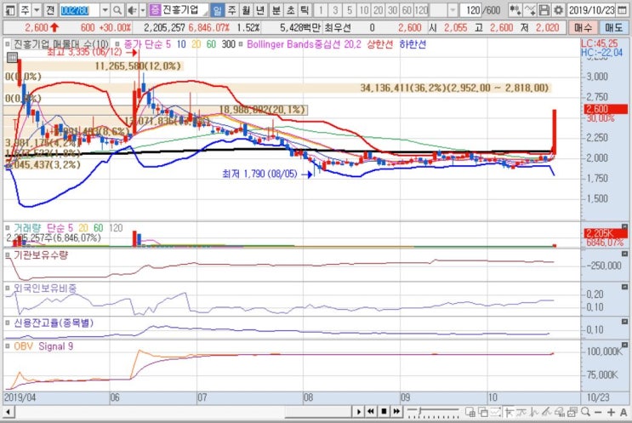This screenshot has width=632, height=423.
Task: Click the scroll-left arrow on bottom bar
Action: pos(8,412)
